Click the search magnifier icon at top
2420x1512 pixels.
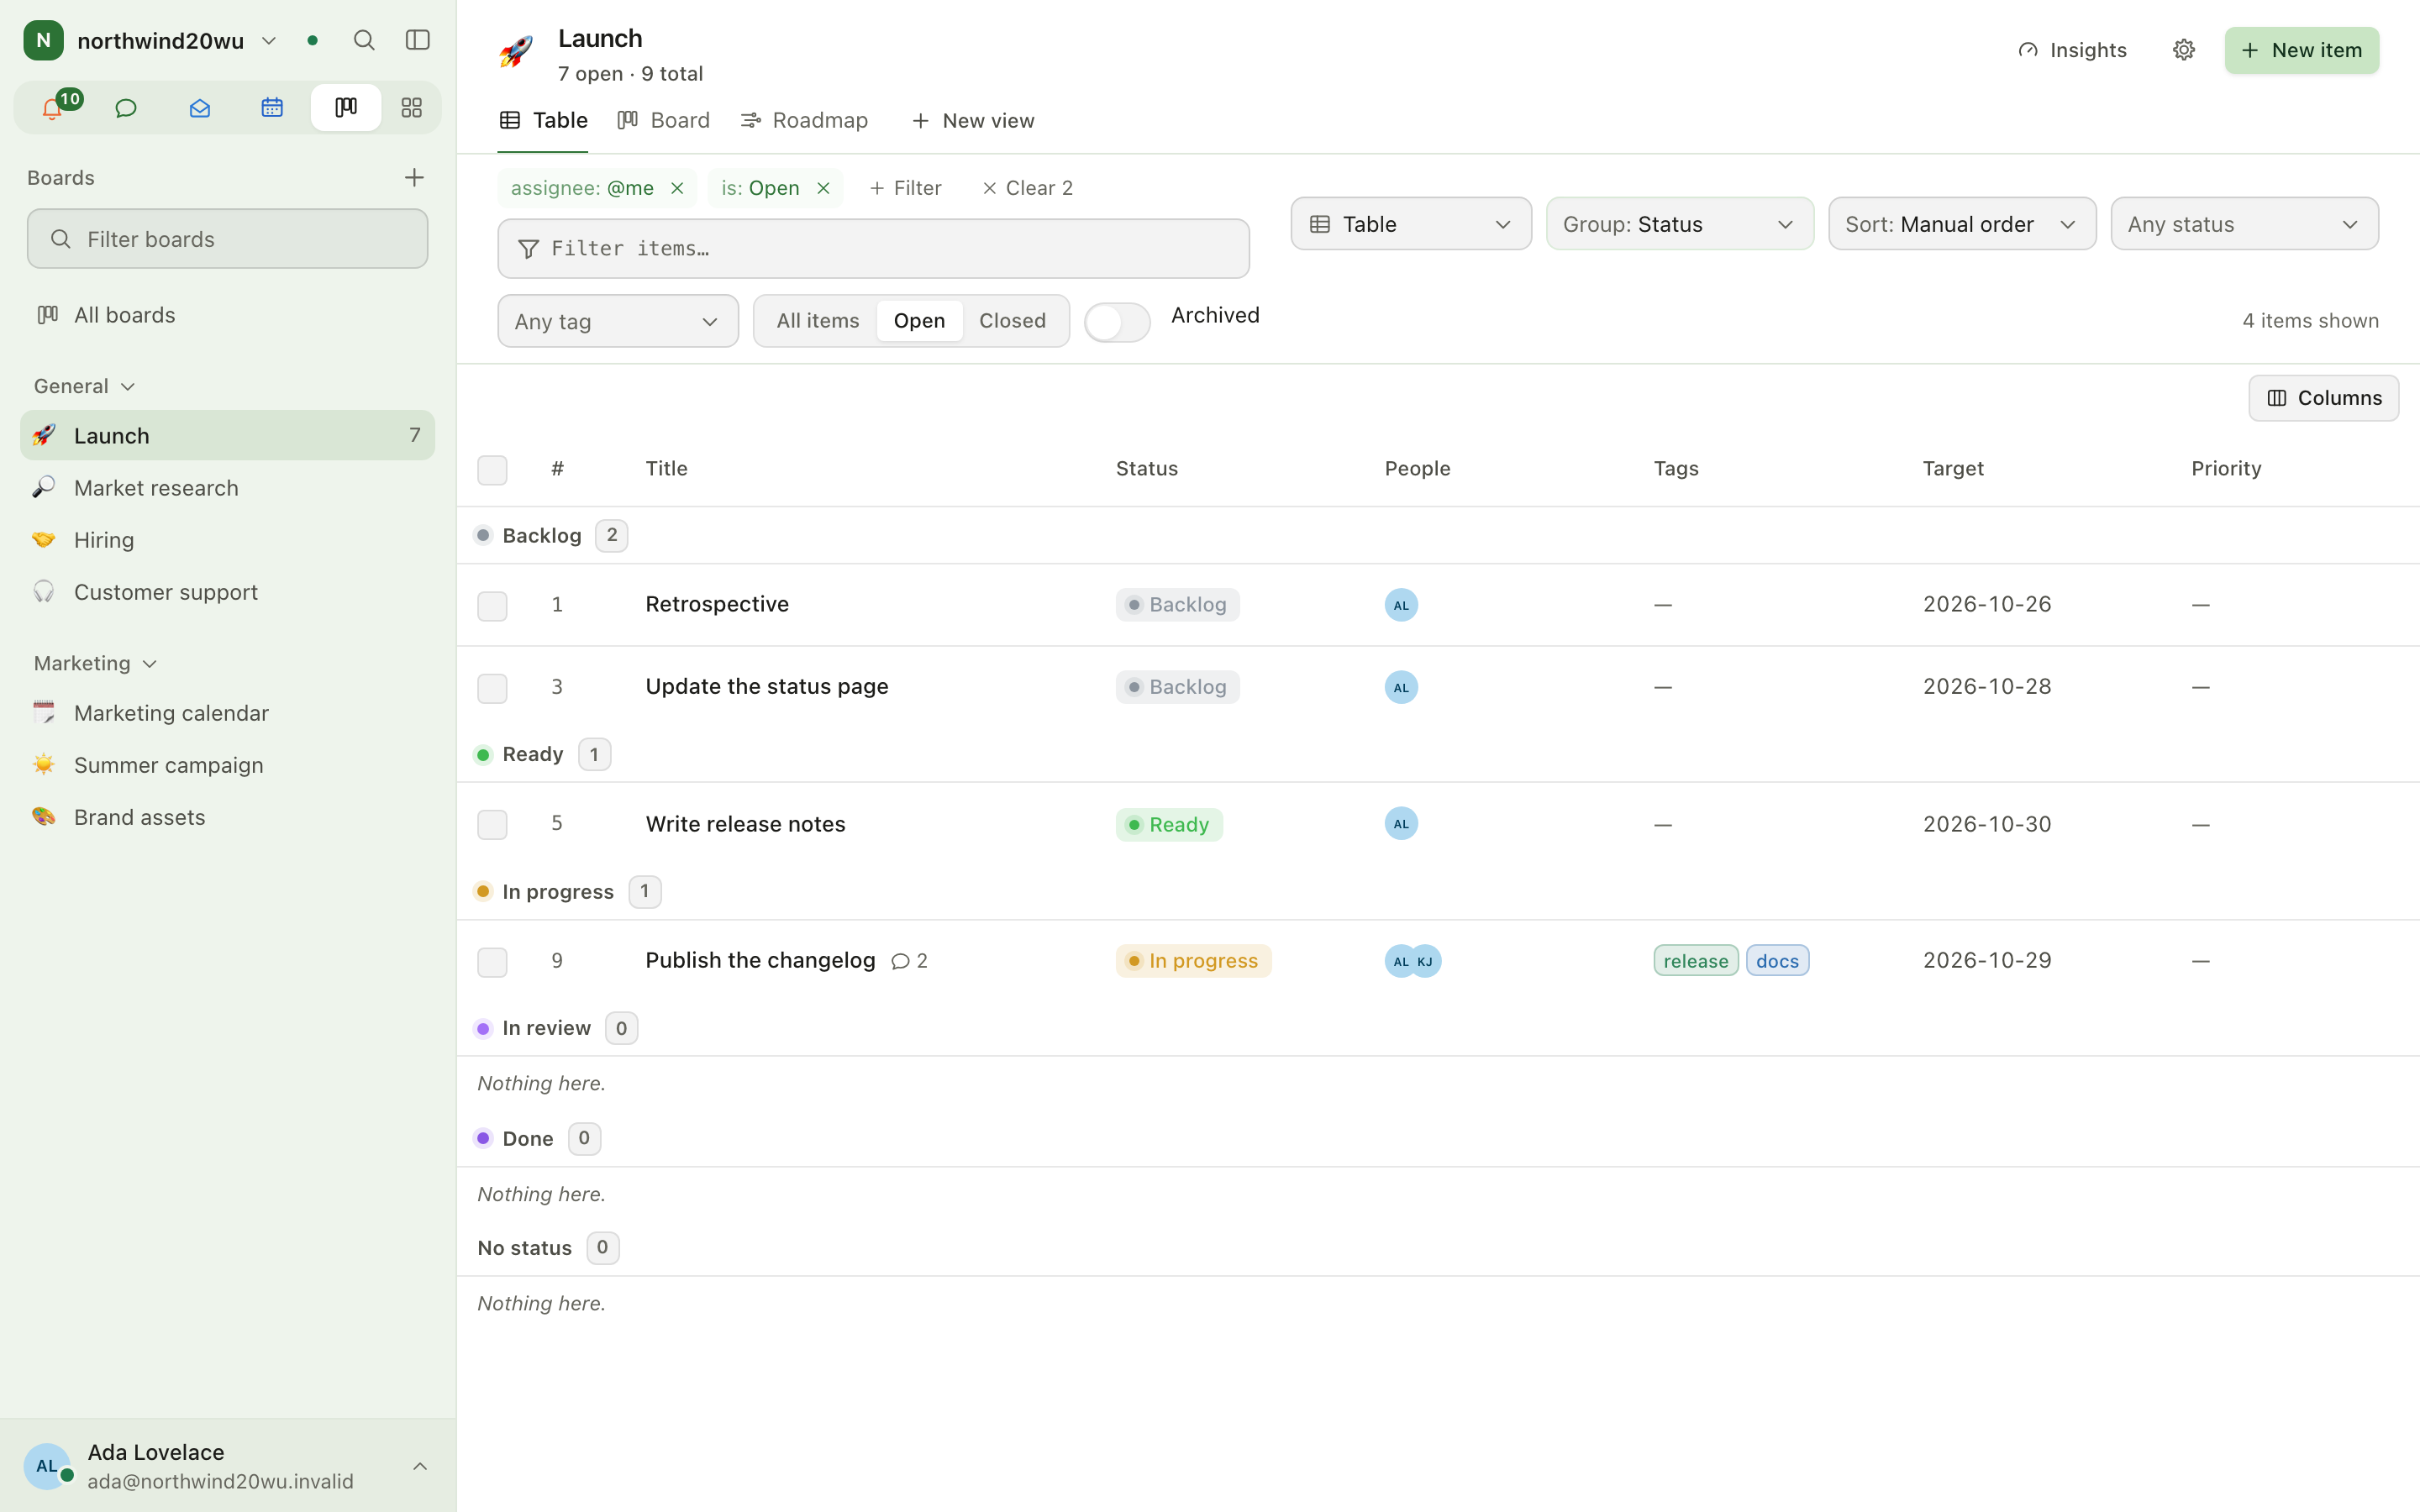(364, 40)
